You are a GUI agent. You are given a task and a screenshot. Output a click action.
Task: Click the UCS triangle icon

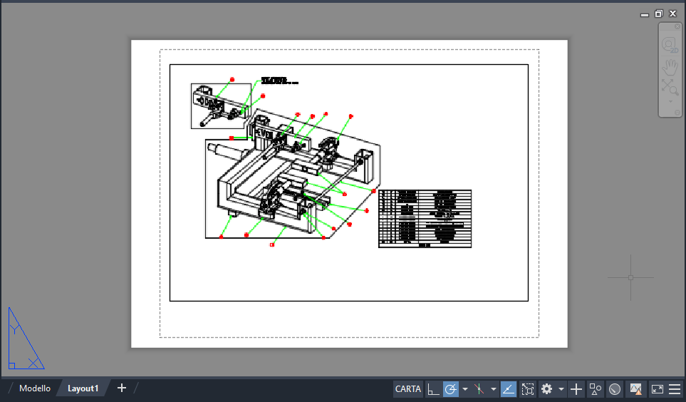(x=26, y=339)
